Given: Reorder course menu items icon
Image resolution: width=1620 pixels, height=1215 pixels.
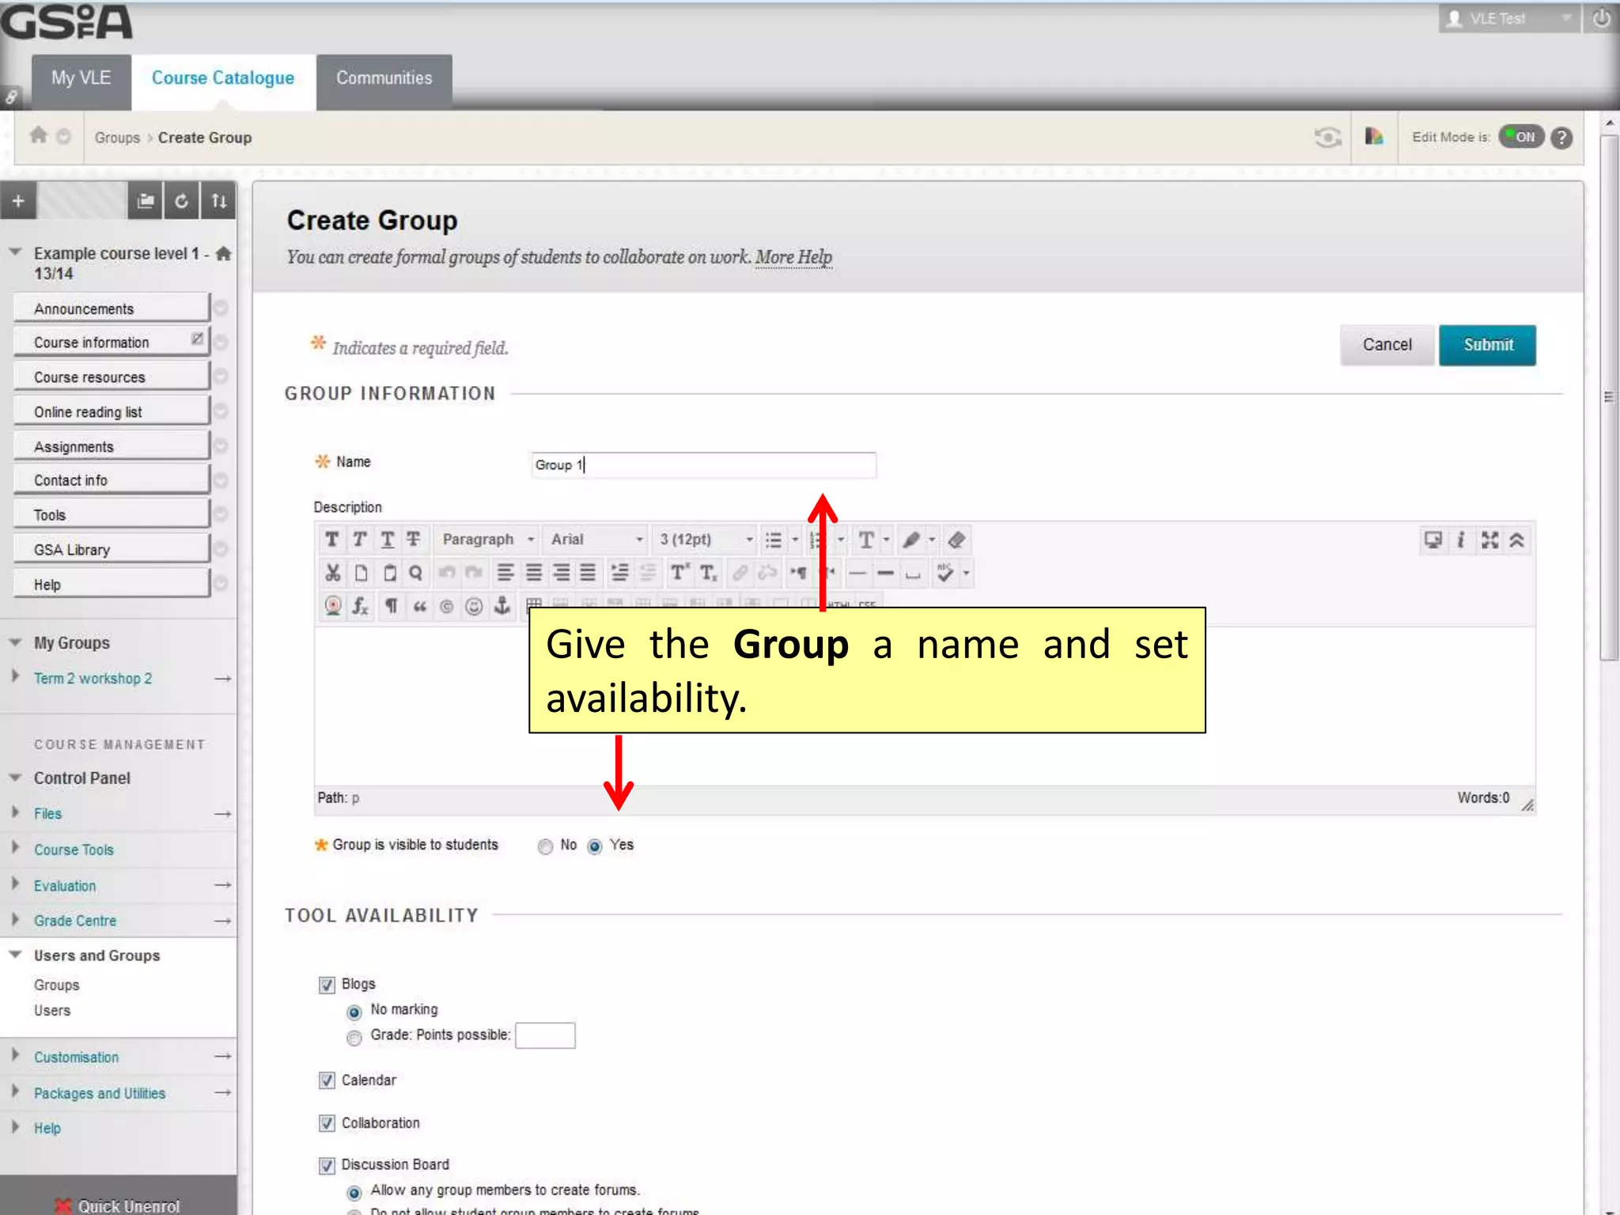Looking at the screenshot, I should click(x=219, y=201).
